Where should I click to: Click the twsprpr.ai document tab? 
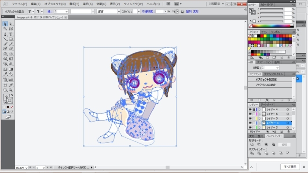pyautogui.click(x=40, y=17)
